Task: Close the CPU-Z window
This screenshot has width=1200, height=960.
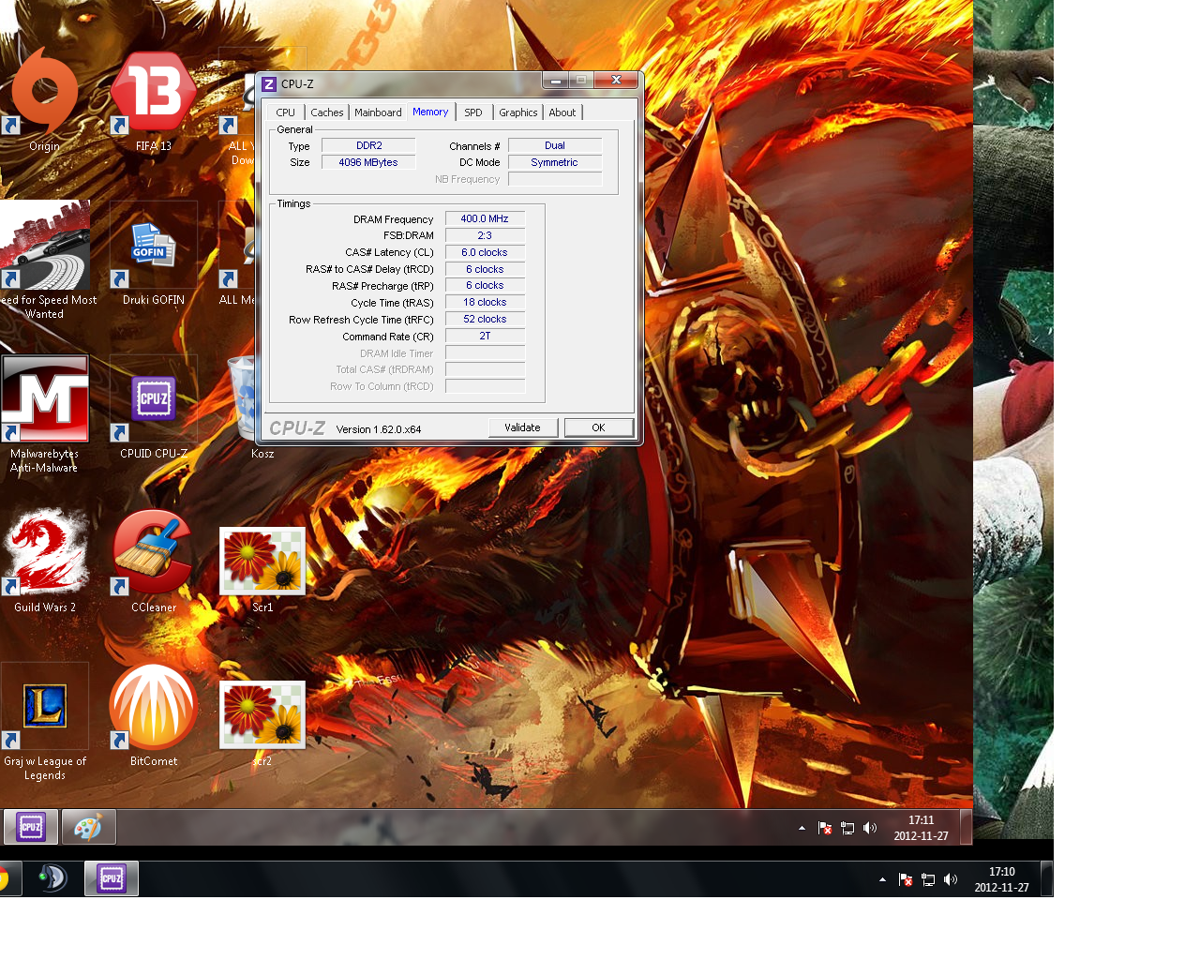Action: [x=617, y=81]
